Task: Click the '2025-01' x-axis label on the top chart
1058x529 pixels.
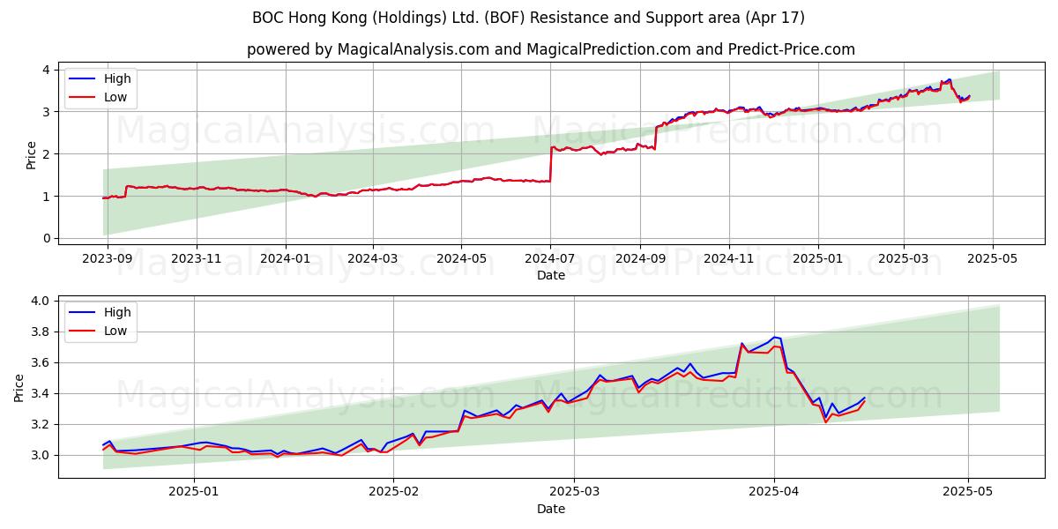Action: (x=817, y=260)
